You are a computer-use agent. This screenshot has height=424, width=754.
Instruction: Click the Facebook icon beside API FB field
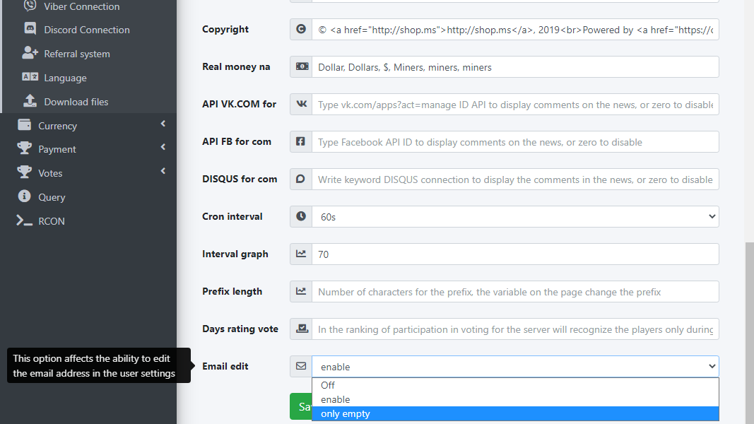coord(301,141)
